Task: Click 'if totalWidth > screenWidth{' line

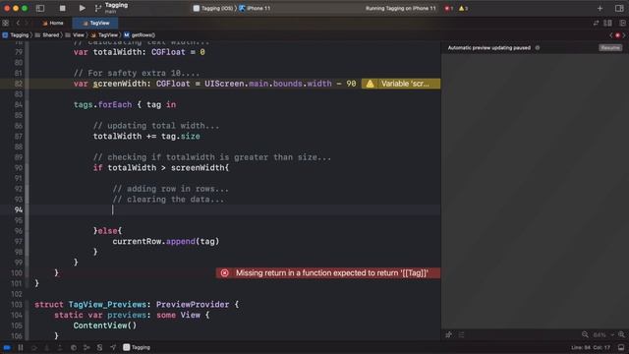Action: pos(161,168)
